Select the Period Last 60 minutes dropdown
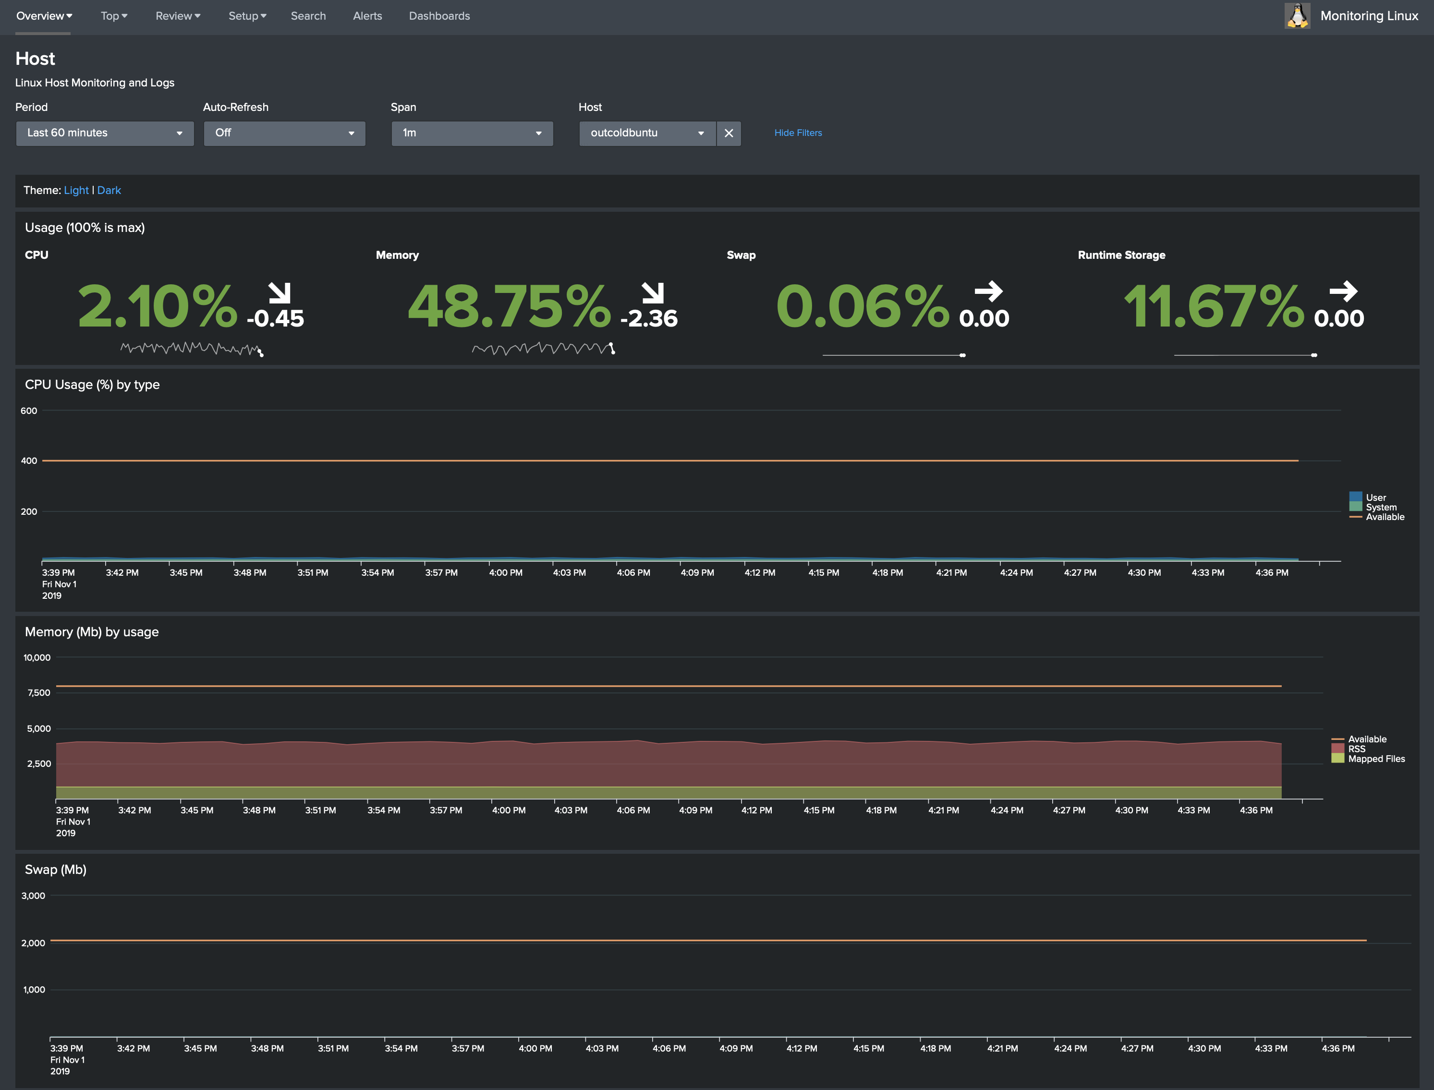 (x=101, y=132)
